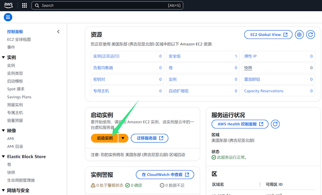Collapse the sidebar with the chevron arrow
This screenshot has width=322, height=195.
[58, 32]
